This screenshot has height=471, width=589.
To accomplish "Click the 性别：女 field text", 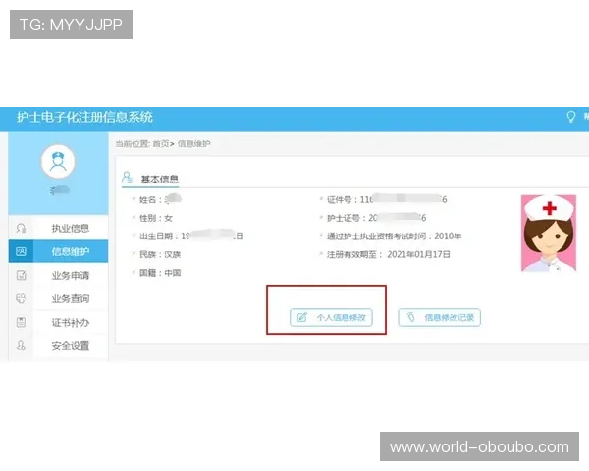I will [x=156, y=218].
